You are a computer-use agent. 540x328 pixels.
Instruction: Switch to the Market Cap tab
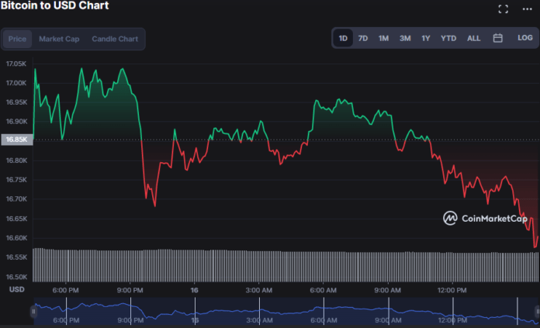59,39
